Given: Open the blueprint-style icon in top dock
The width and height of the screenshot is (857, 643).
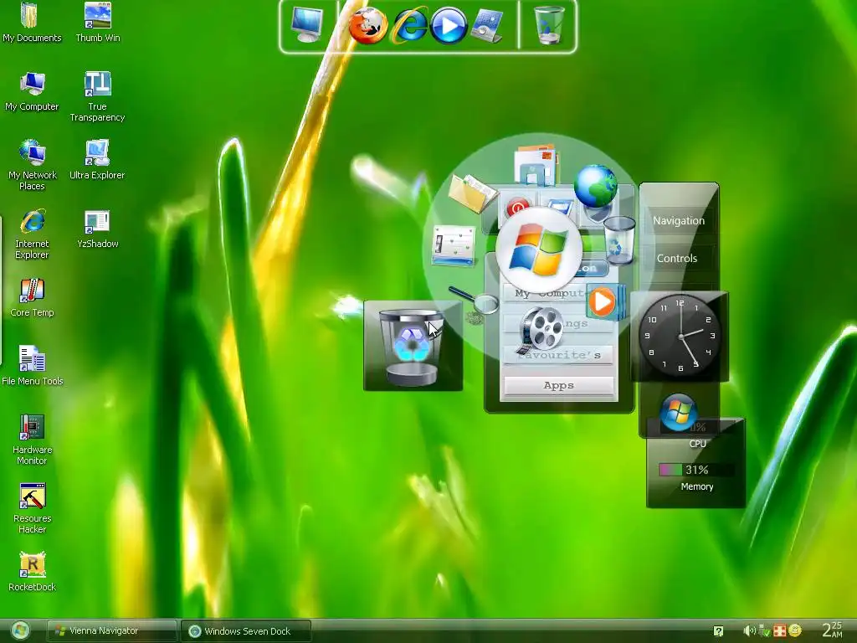Looking at the screenshot, I should [486, 26].
